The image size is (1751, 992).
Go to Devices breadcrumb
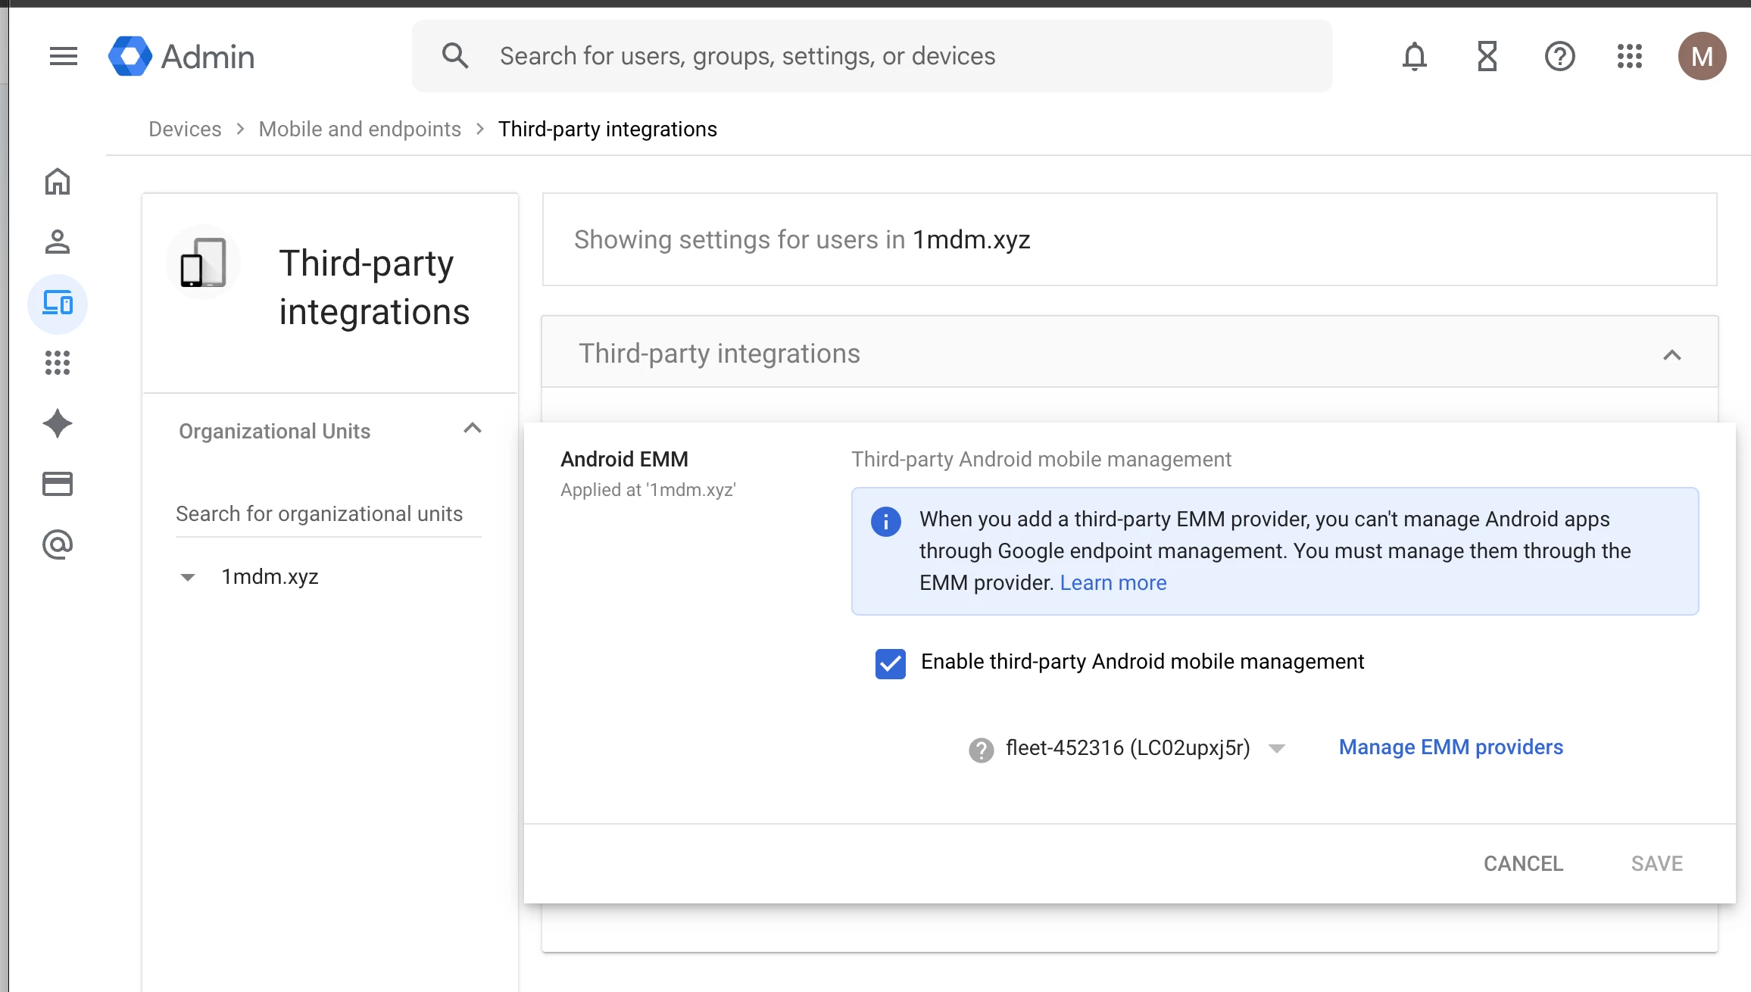pos(185,129)
